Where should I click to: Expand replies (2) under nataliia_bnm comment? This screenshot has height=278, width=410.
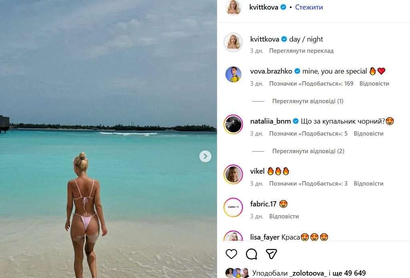tap(308, 151)
